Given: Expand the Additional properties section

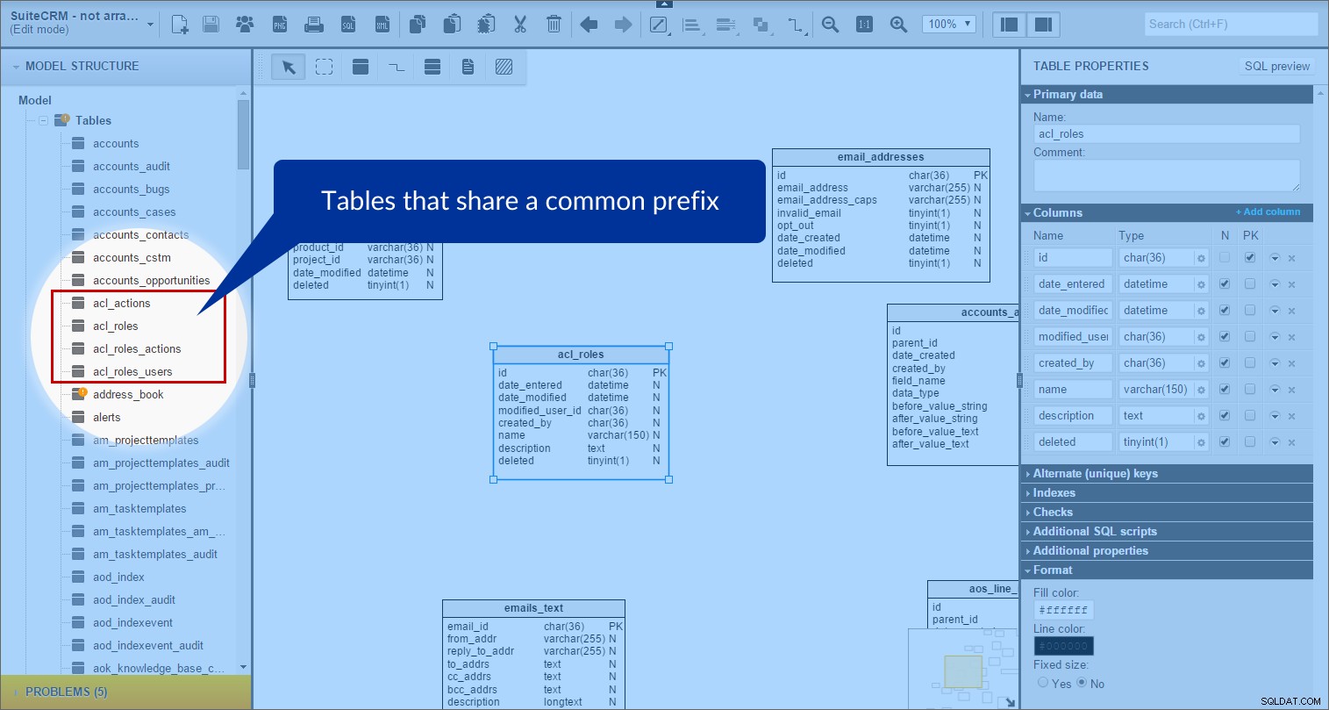Looking at the screenshot, I should coord(1167,551).
